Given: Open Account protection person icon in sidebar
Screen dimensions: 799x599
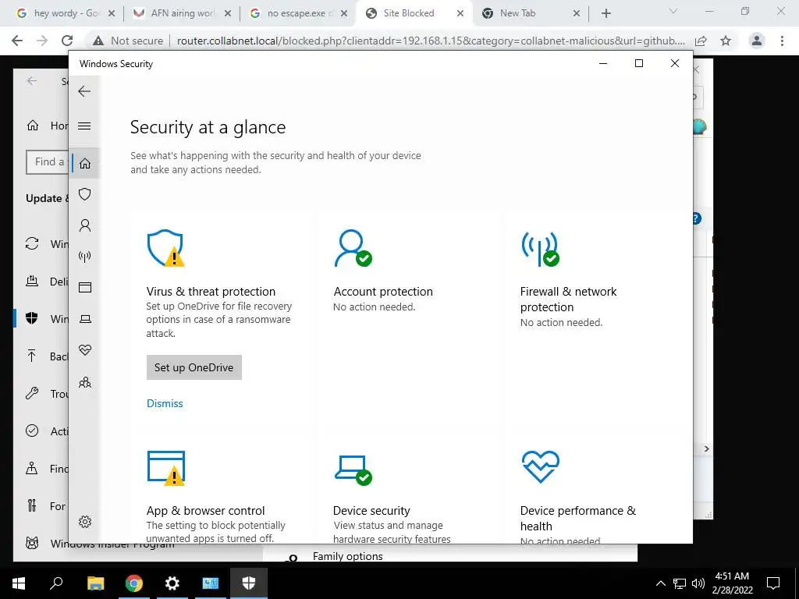Looking at the screenshot, I should coord(85,225).
